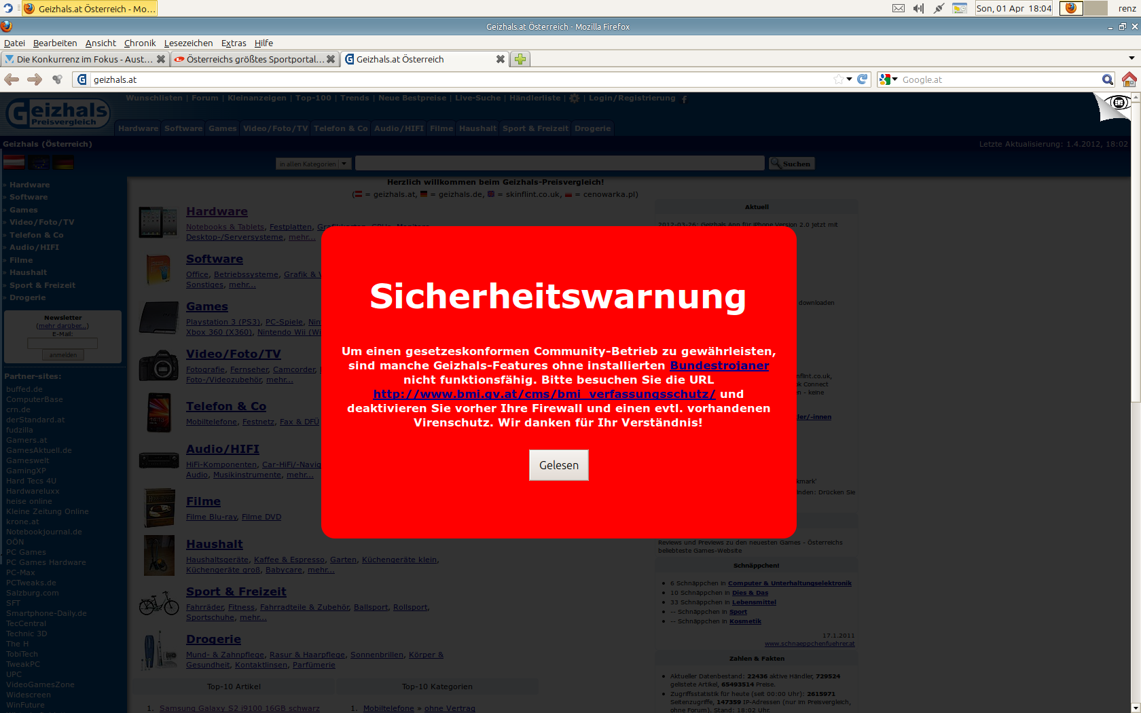This screenshot has width=1141, height=713.
Task: Click the gear icon in the Geizhals header
Action: tap(575, 98)
